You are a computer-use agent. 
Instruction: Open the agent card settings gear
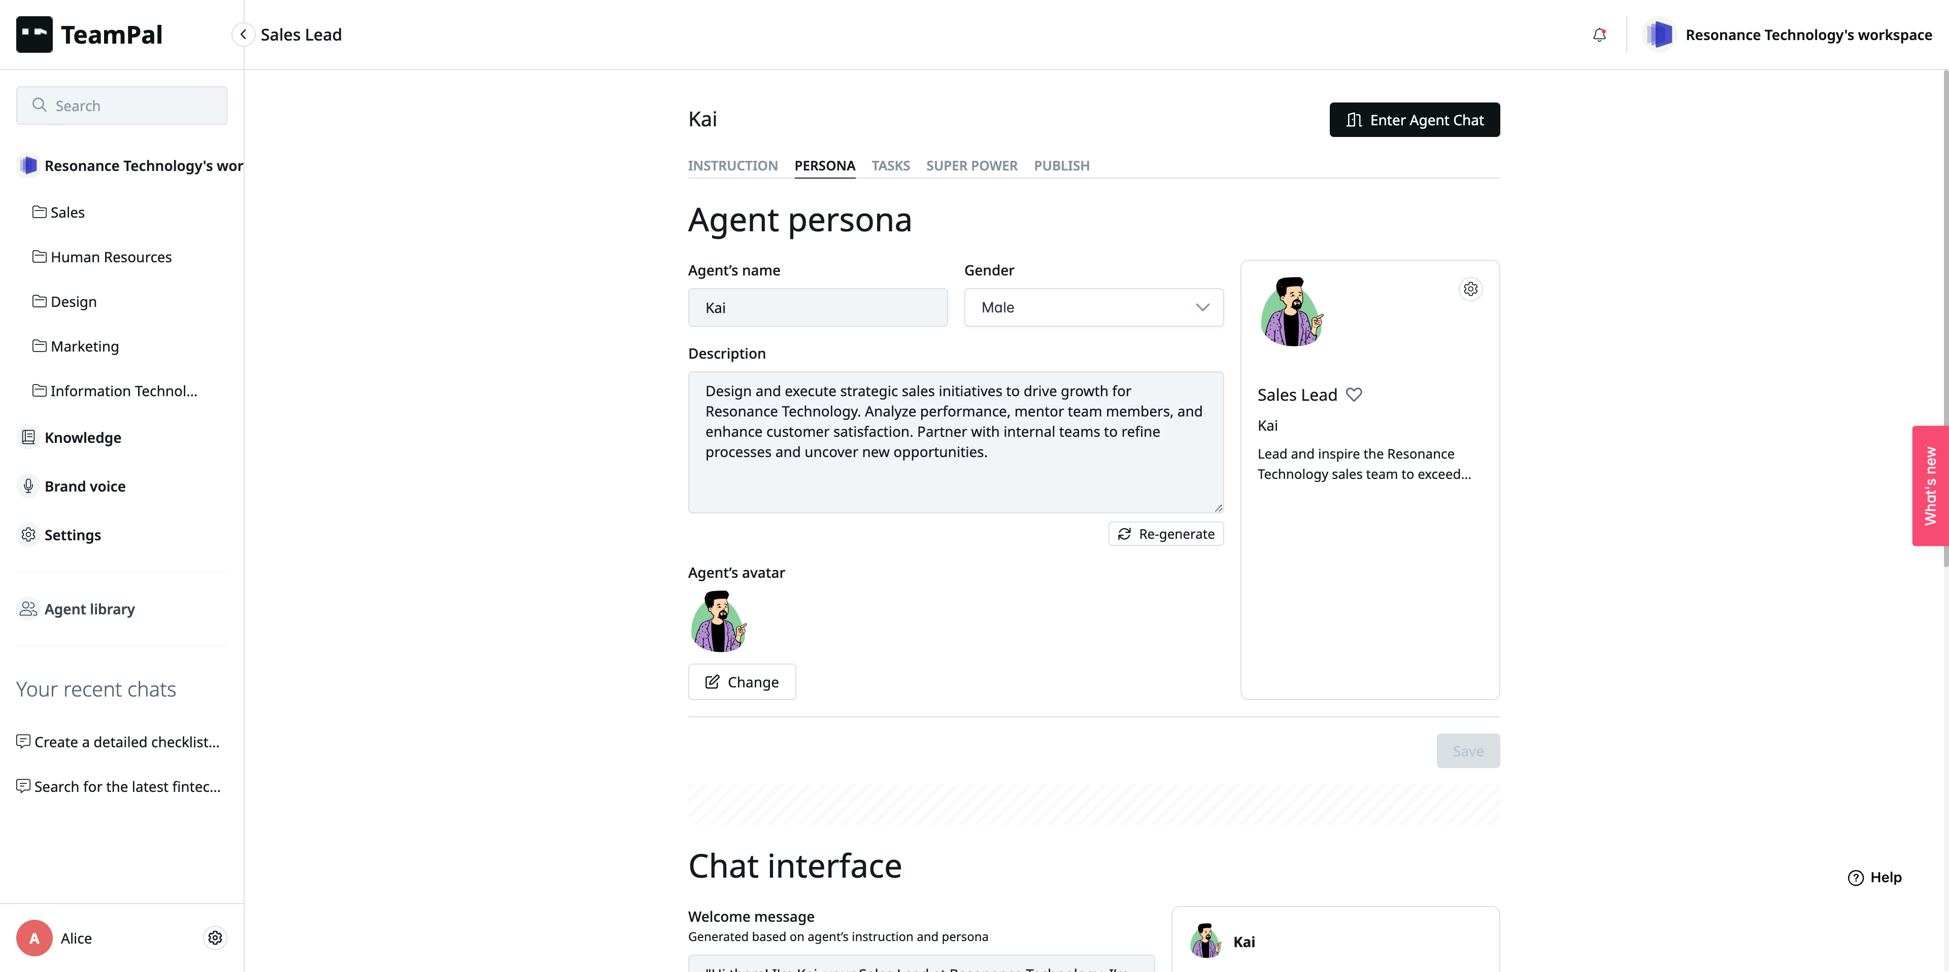1470,289
